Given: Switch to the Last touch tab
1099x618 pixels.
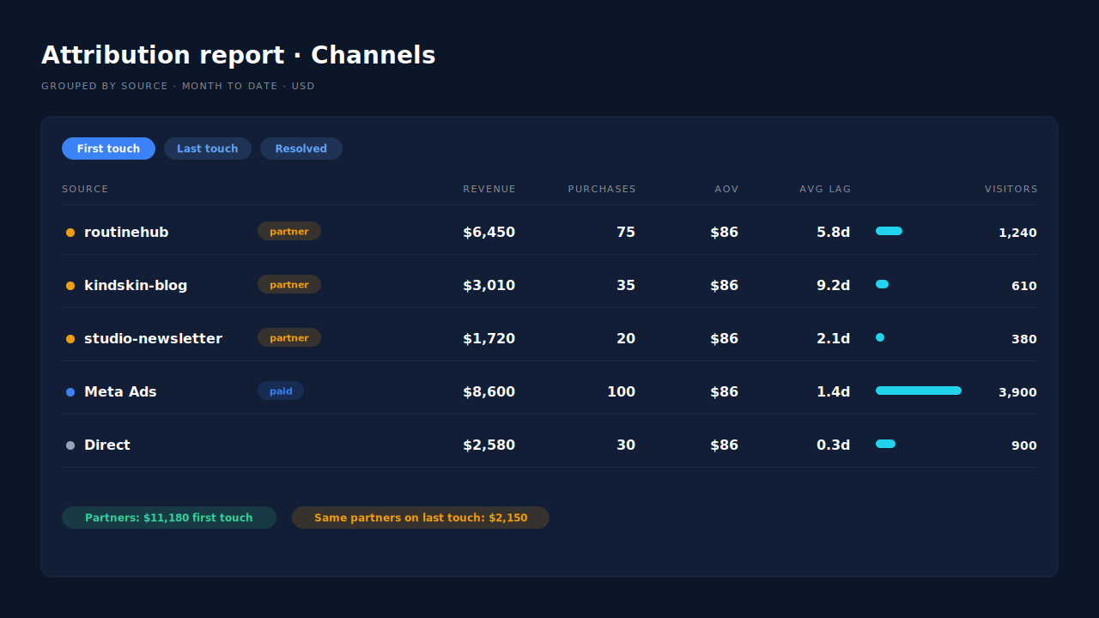Looking at the screenshot, I should tap(208, 148).
